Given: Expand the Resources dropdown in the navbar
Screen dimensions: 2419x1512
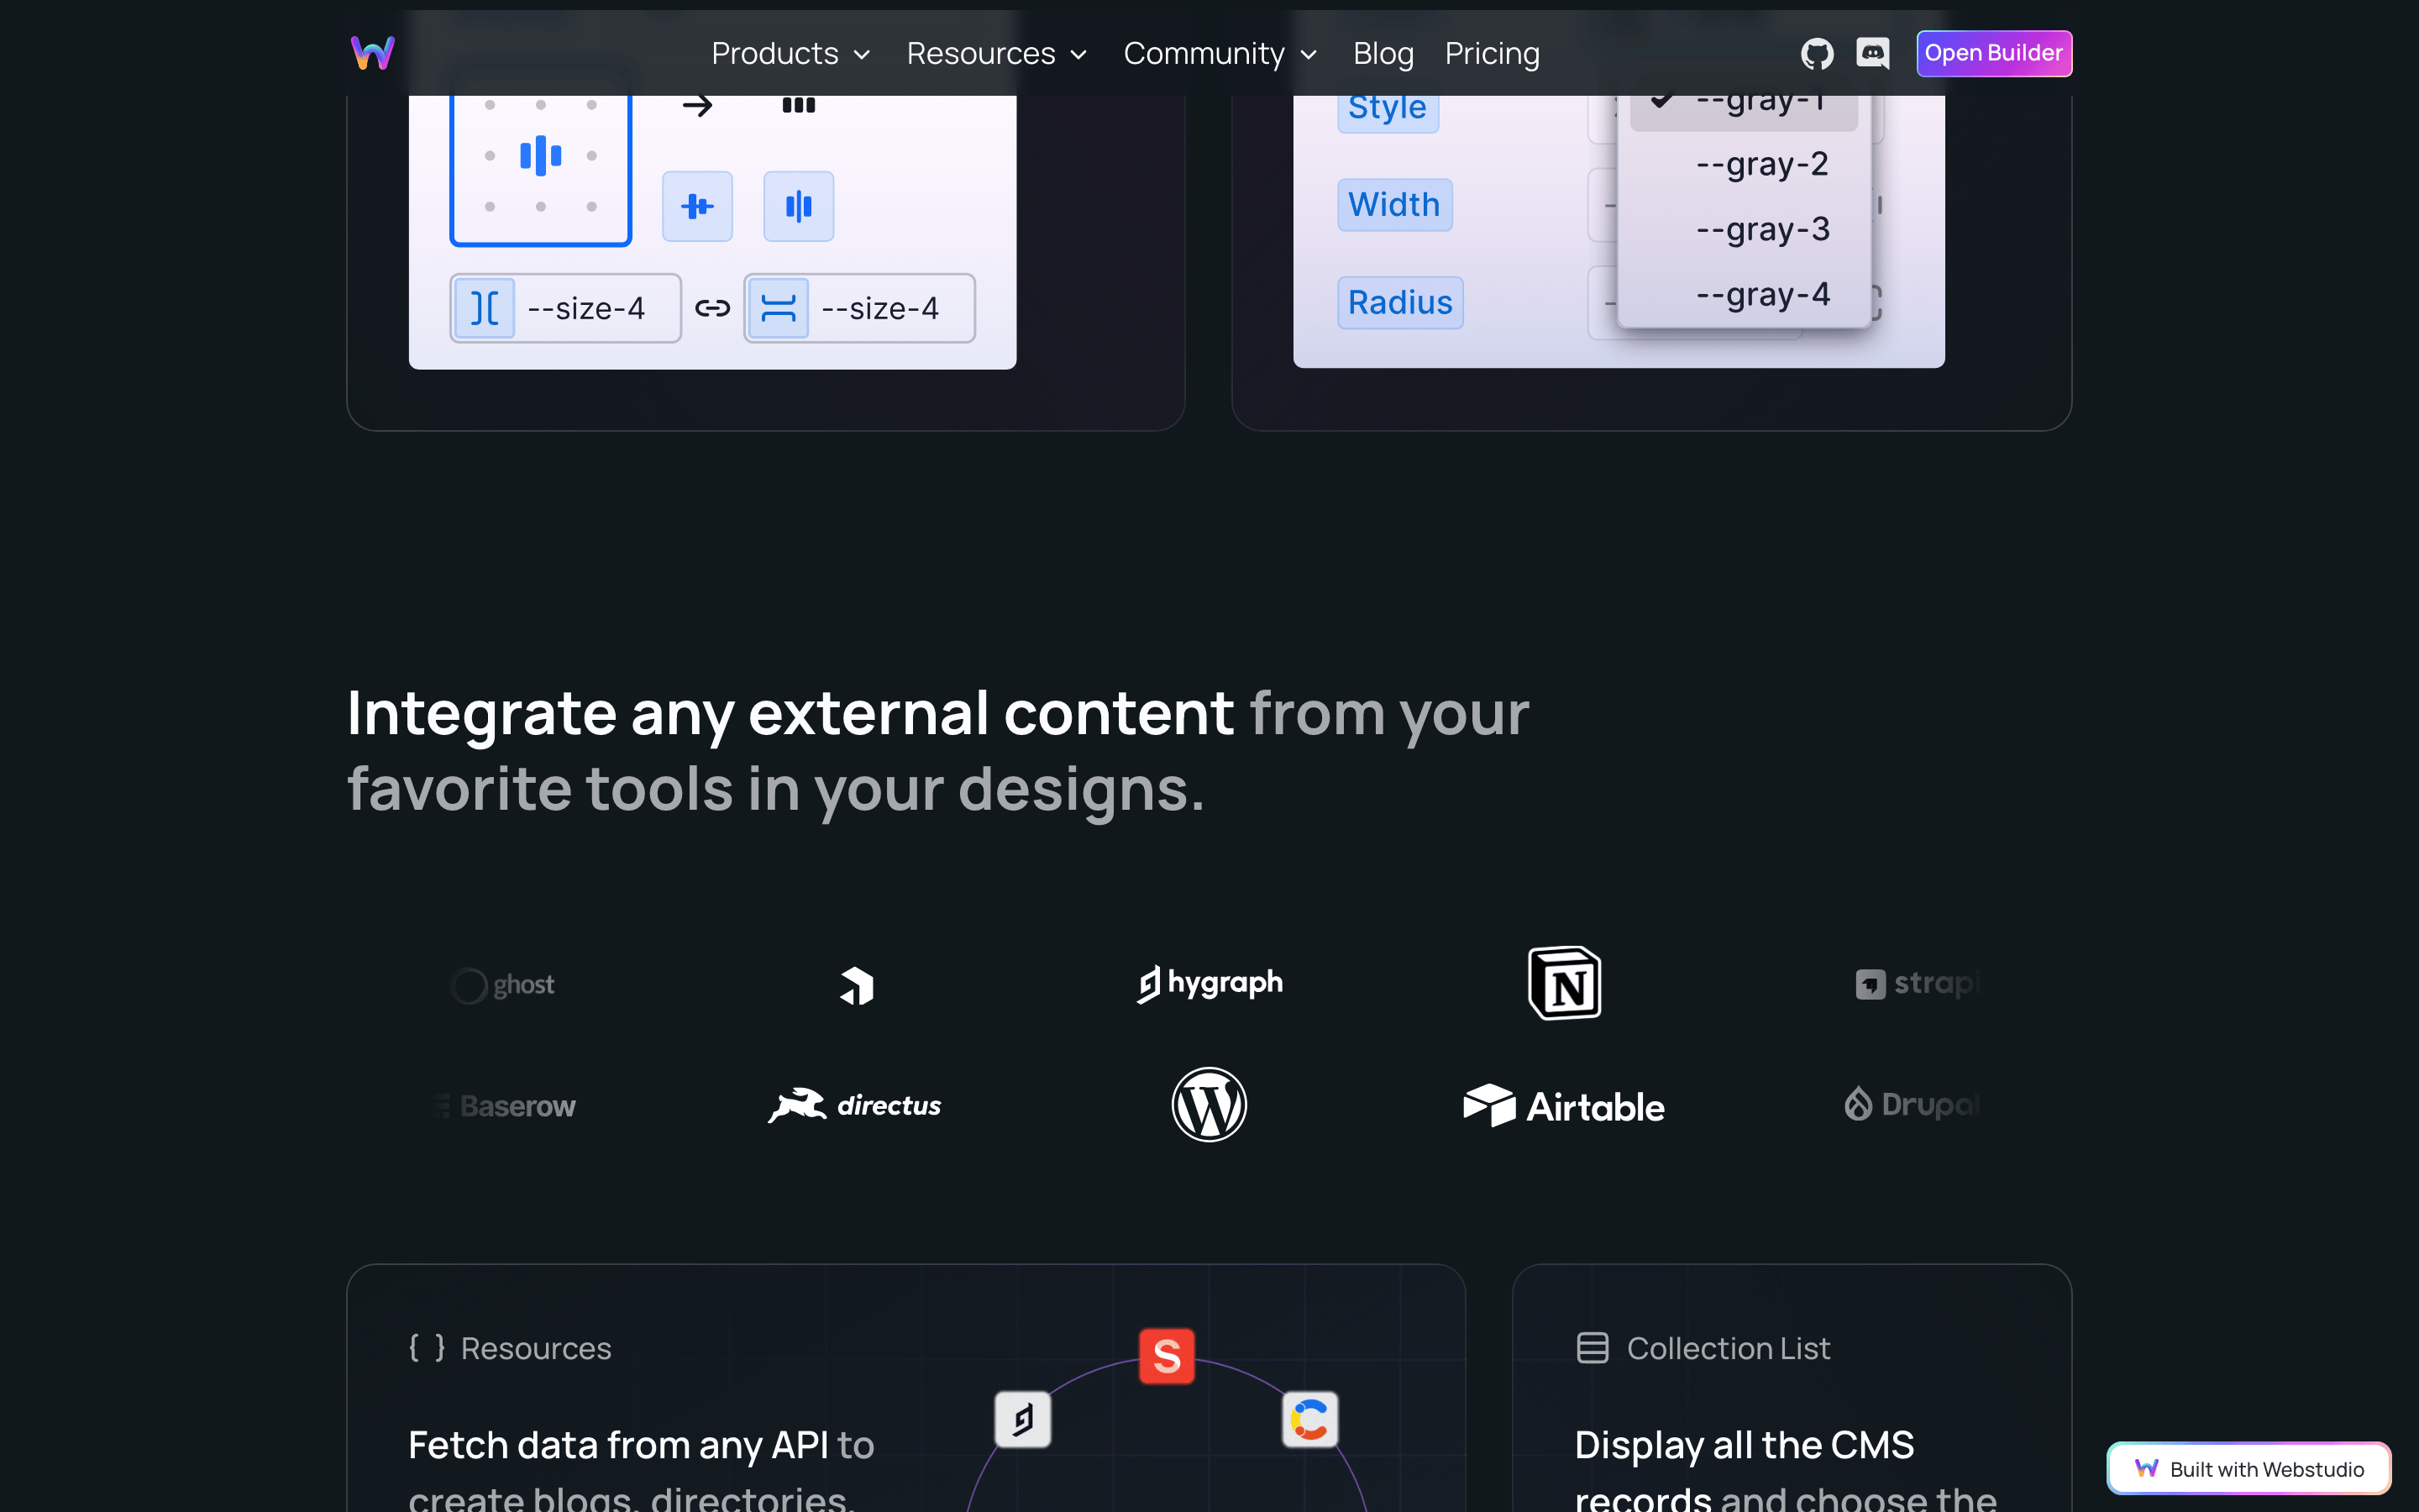Looking at the screenshot, I should 997,53.
